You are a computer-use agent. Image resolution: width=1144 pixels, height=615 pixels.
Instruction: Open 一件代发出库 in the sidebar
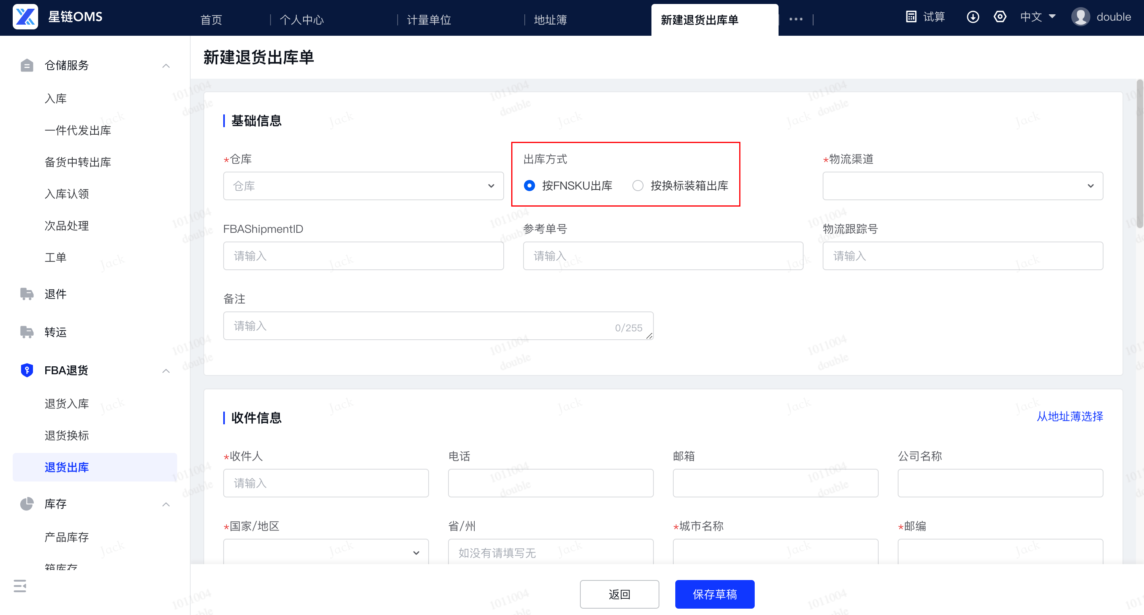pyautogui.click(x=78, y=130)
